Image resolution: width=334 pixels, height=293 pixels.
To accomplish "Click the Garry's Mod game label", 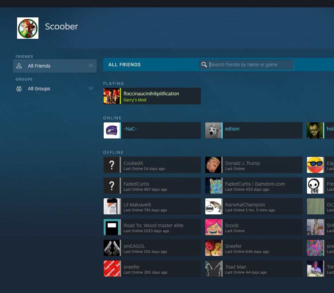I will (135, 100).
